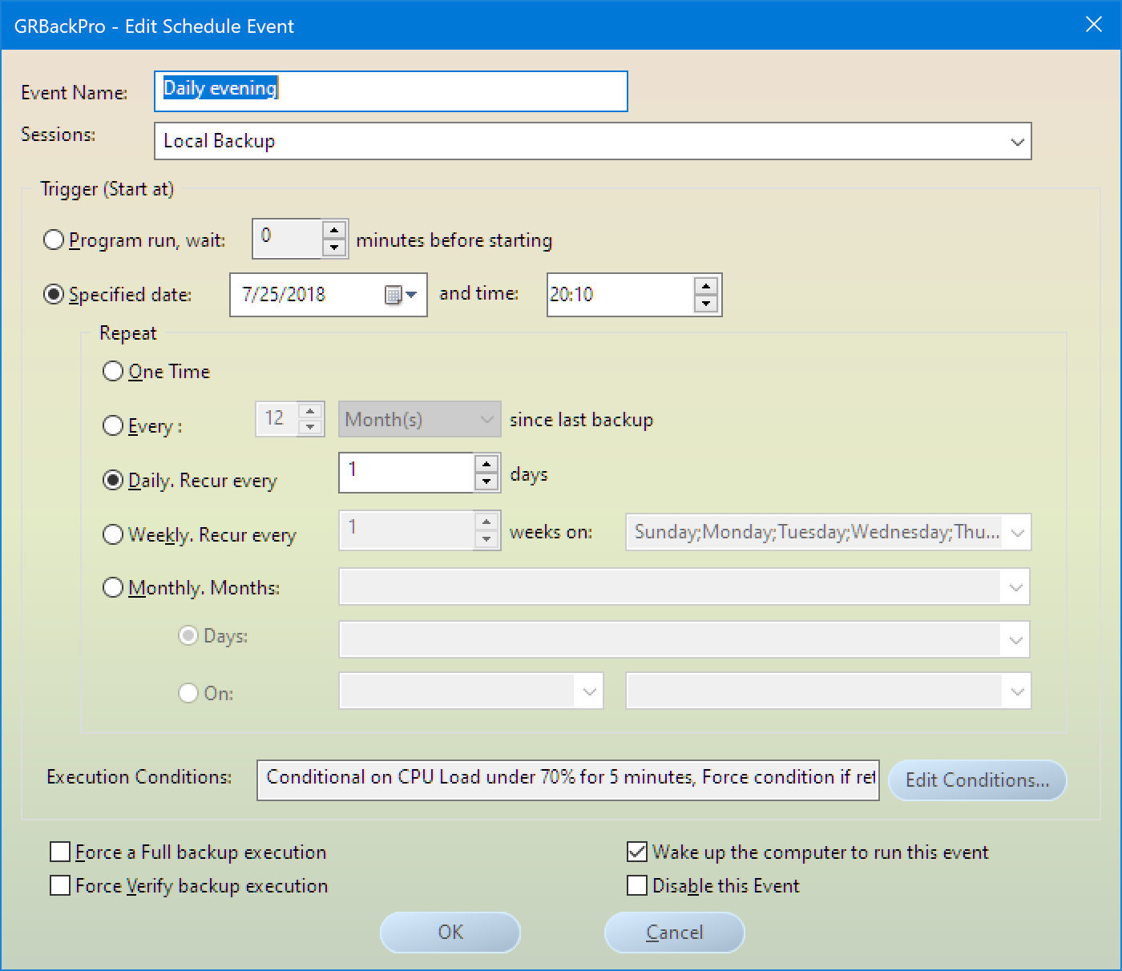This screenshot has height=971, width=1122.
Task: Enable Force a Full backup execution
Action: (60, 852)
